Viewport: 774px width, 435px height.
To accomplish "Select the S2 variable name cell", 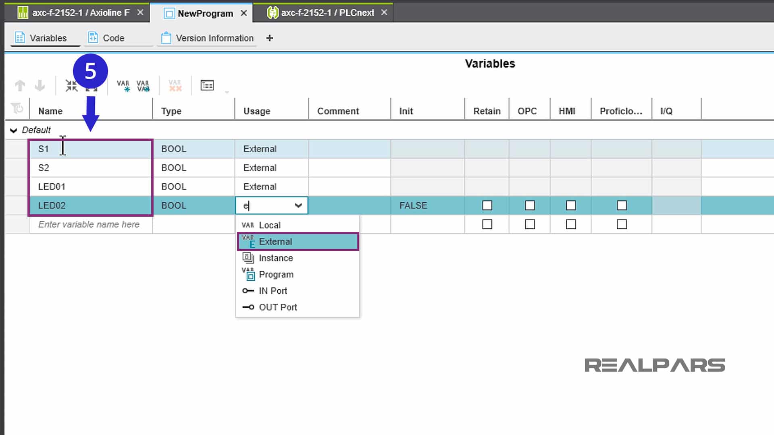I will [91, 168].
